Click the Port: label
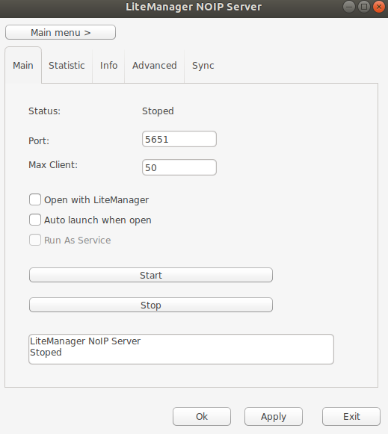Image resolution: width=388 pixels, height=434 pixels. point(39,141)
